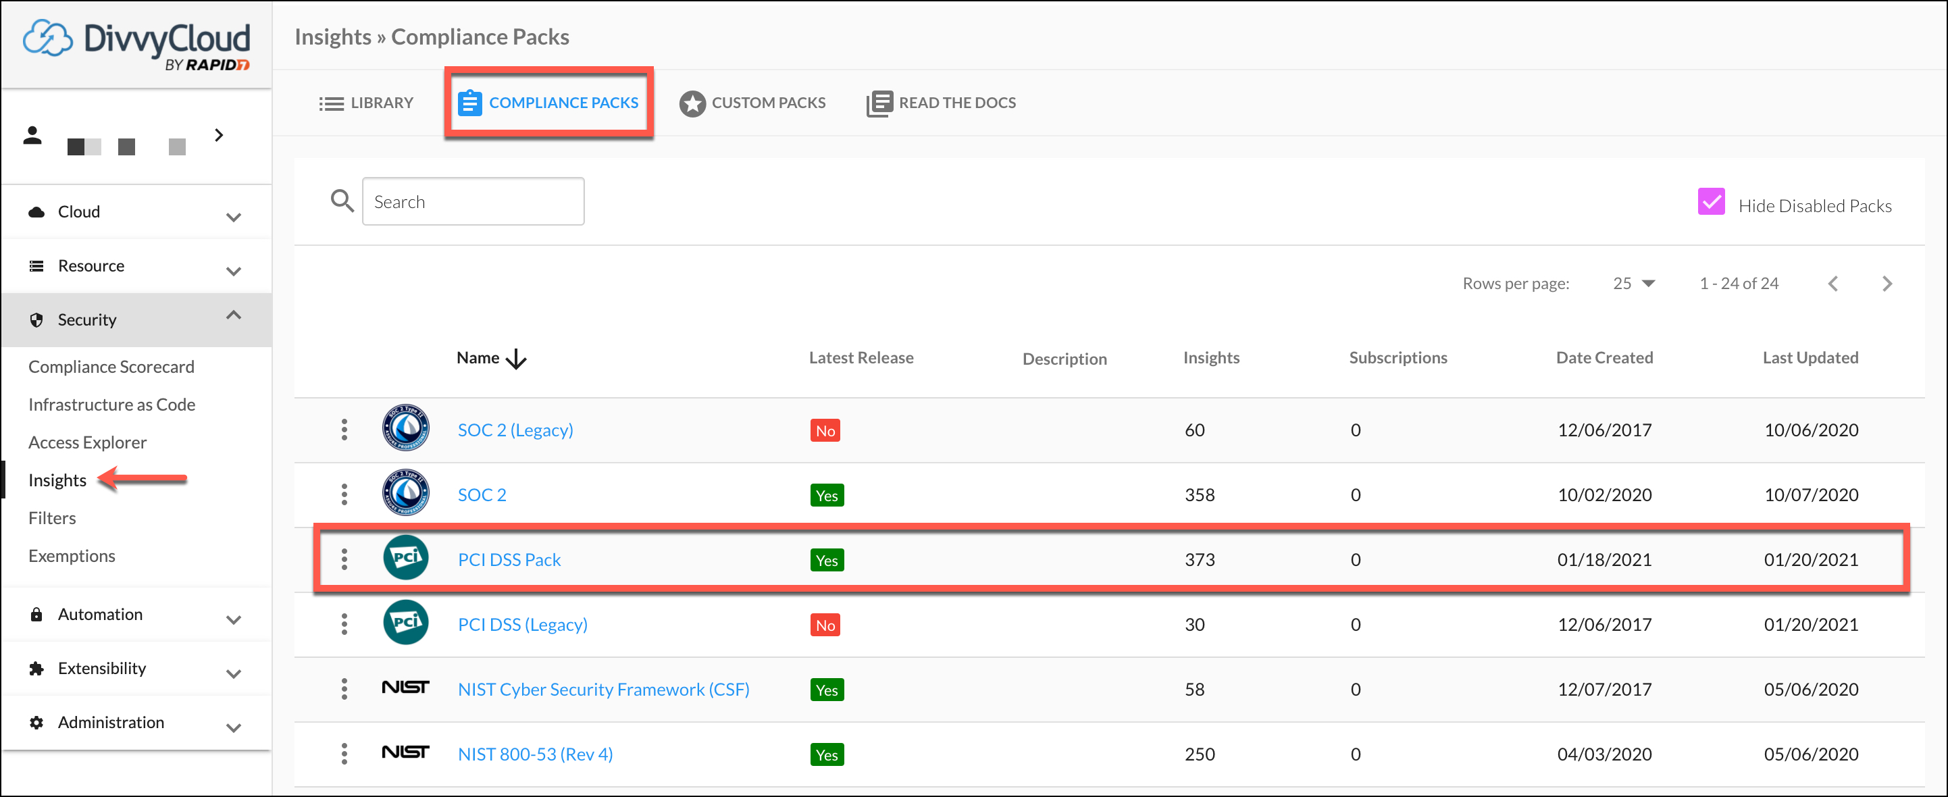Viewport: 1948px width, 797px height.
Task: Click the PCI DSS (Legacy) logo icon
Action: [x=405, y=623]
